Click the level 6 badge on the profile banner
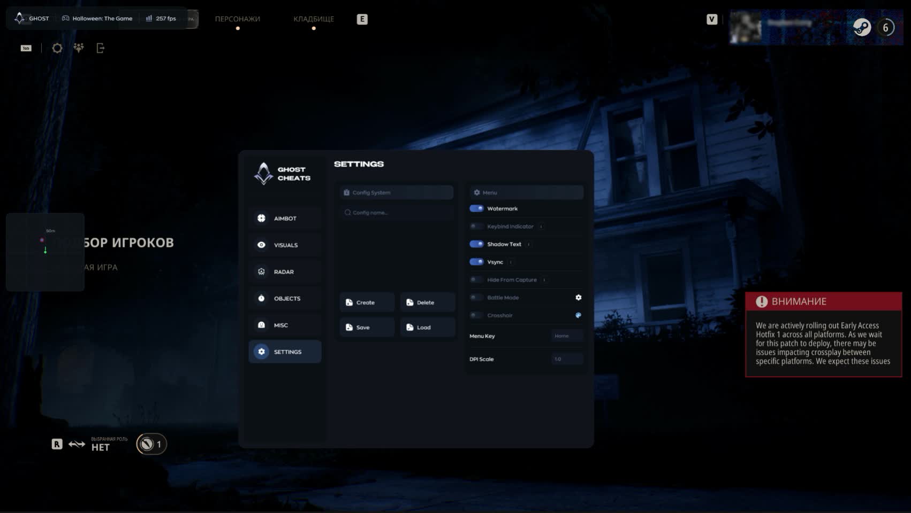This screenshot has height=513, width=911. 885,27
